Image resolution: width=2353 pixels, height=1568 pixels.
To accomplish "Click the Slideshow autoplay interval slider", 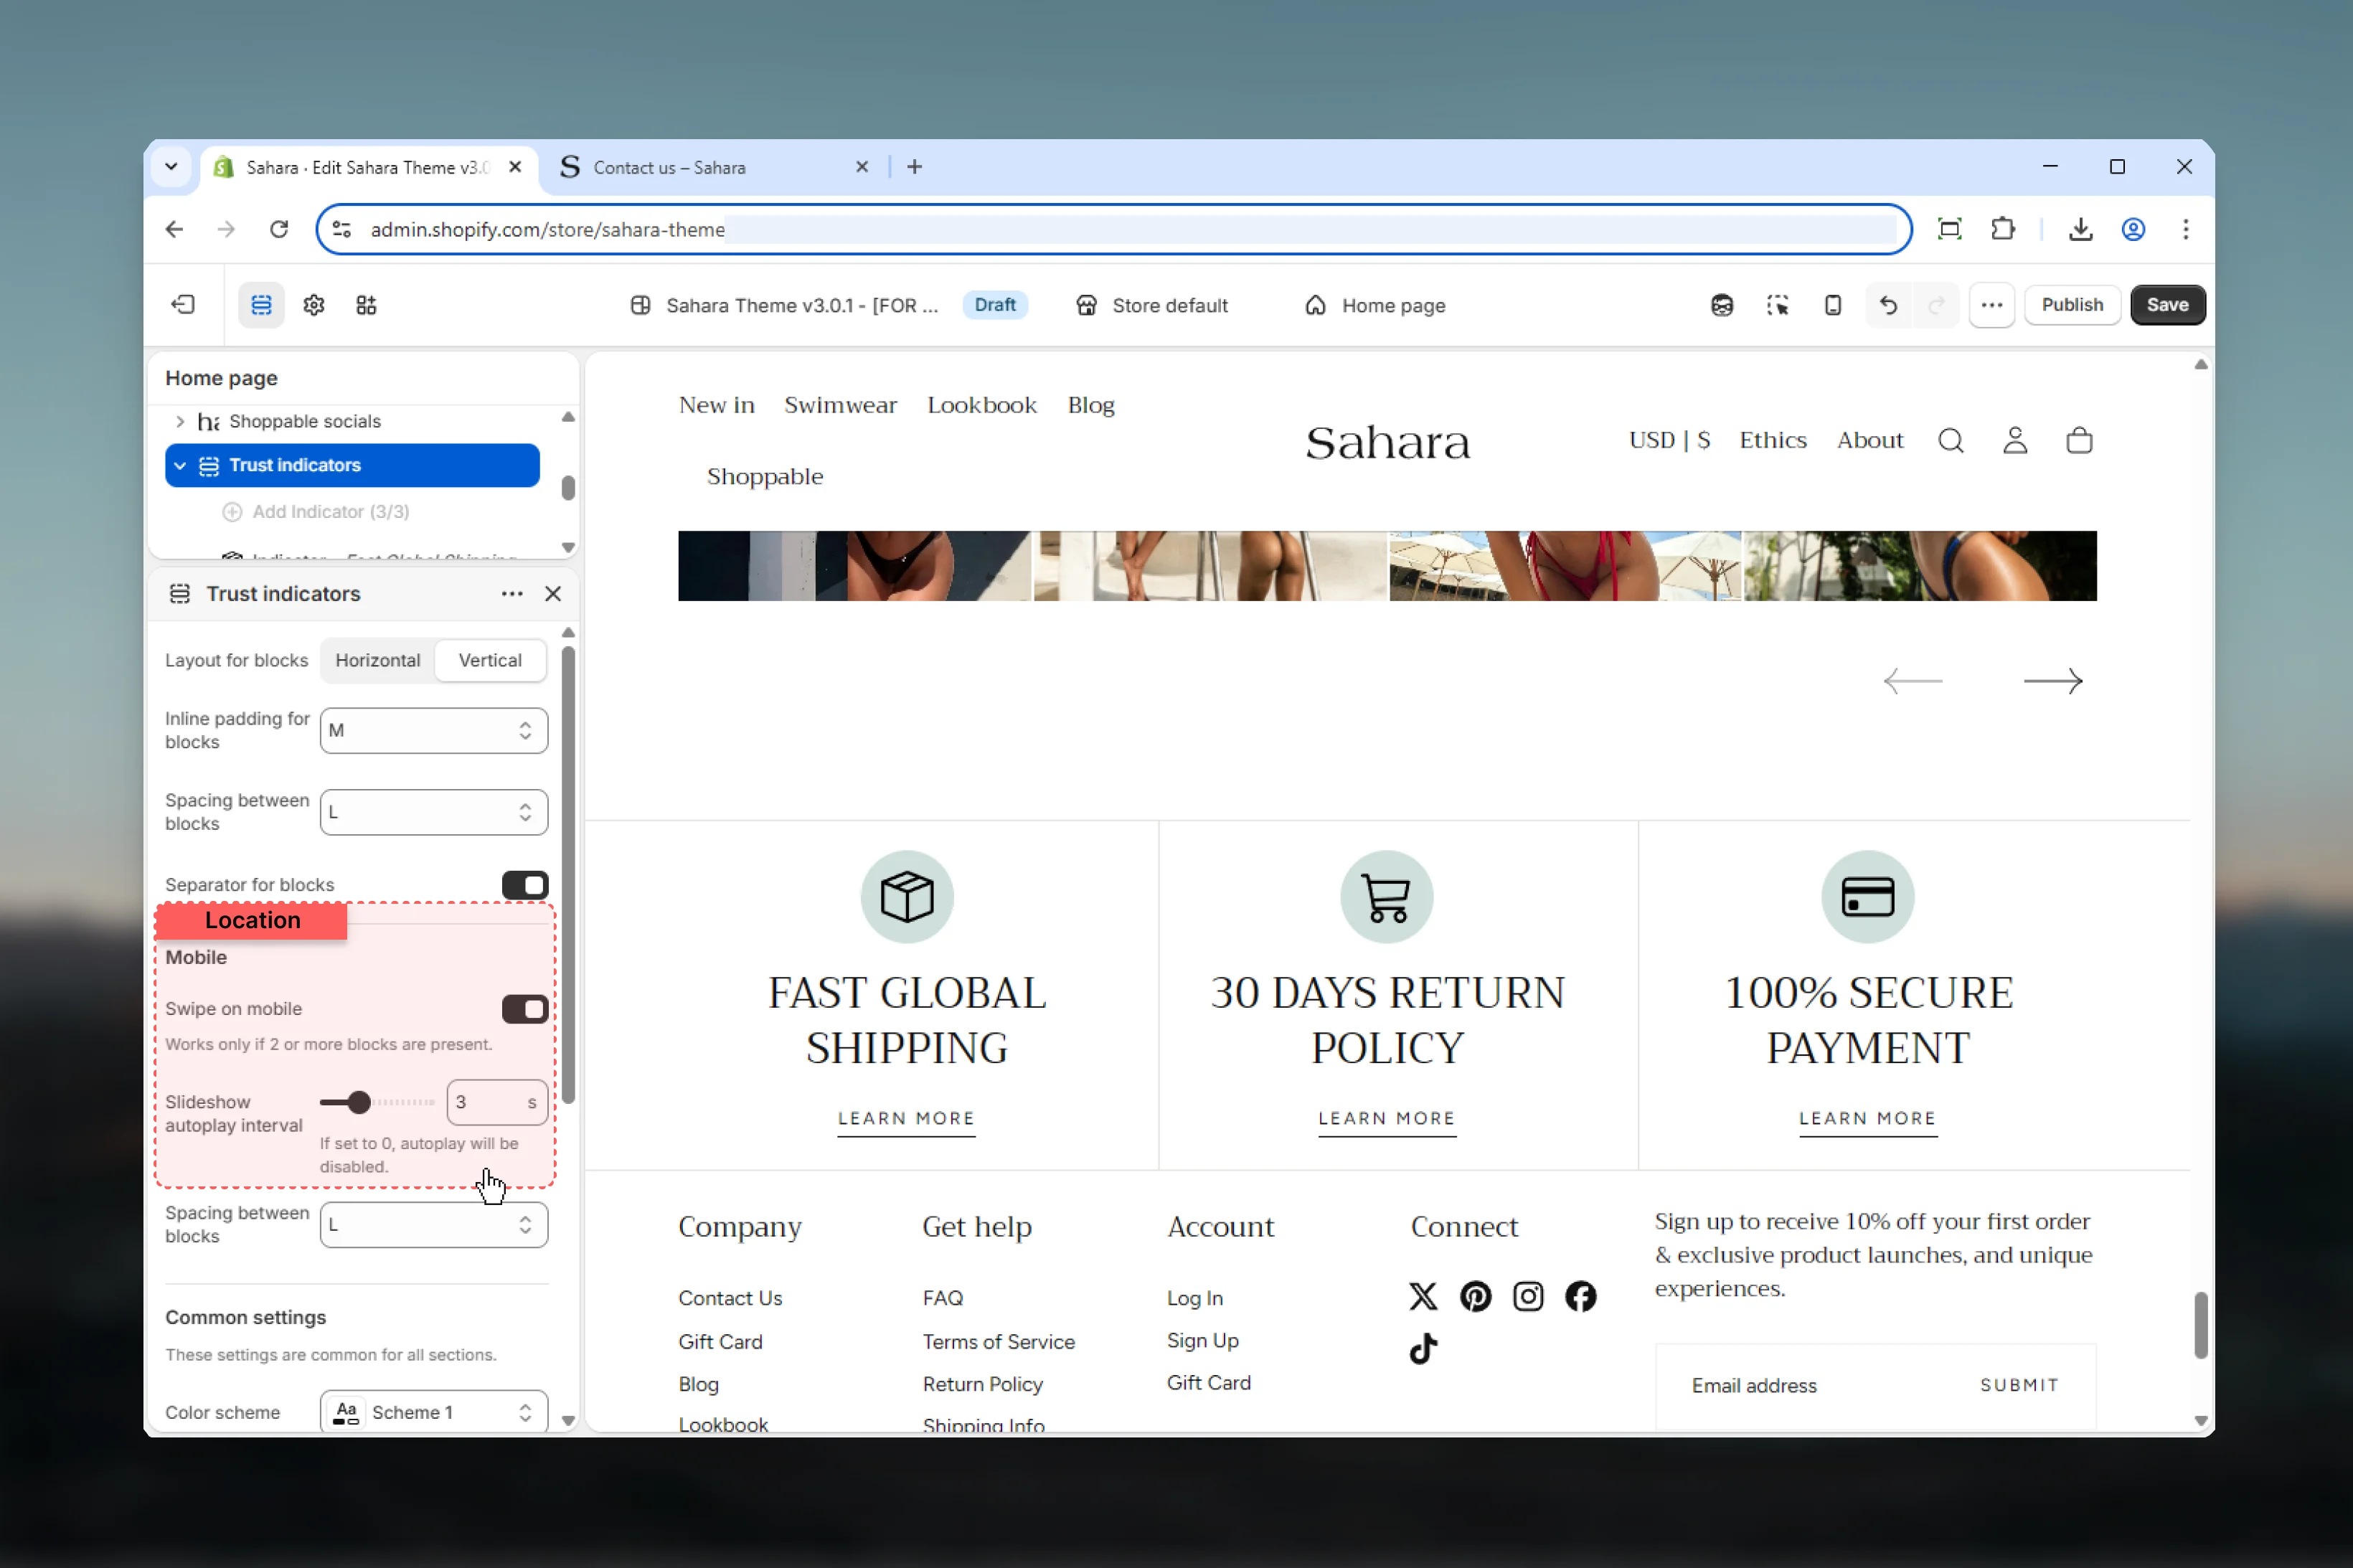I will click(x=377, y=1102).
